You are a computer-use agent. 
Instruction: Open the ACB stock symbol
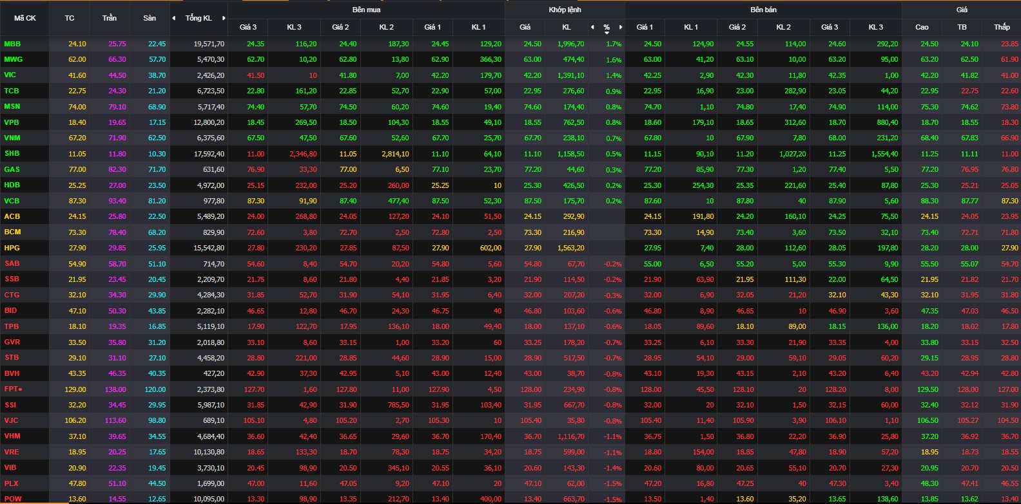point(12,216)
